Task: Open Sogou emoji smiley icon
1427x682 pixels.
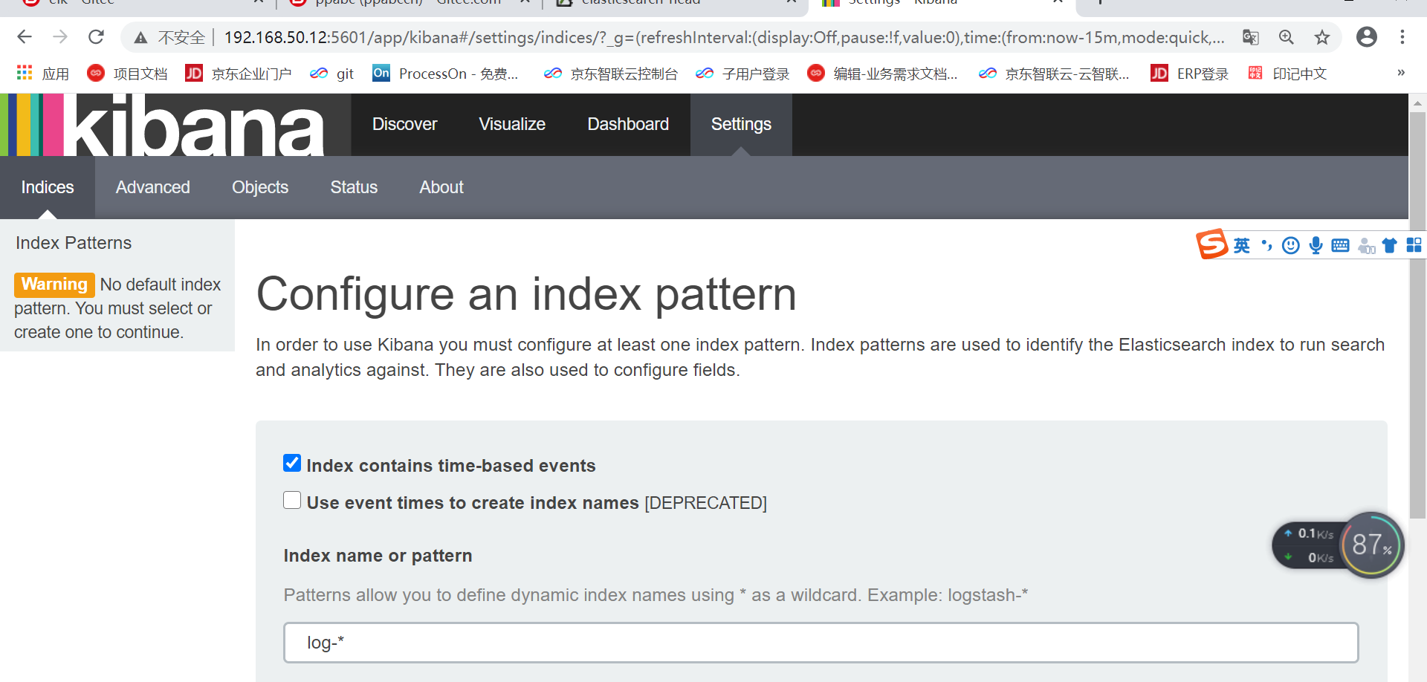Action: pyautogui.click(x=1291, y=245)
